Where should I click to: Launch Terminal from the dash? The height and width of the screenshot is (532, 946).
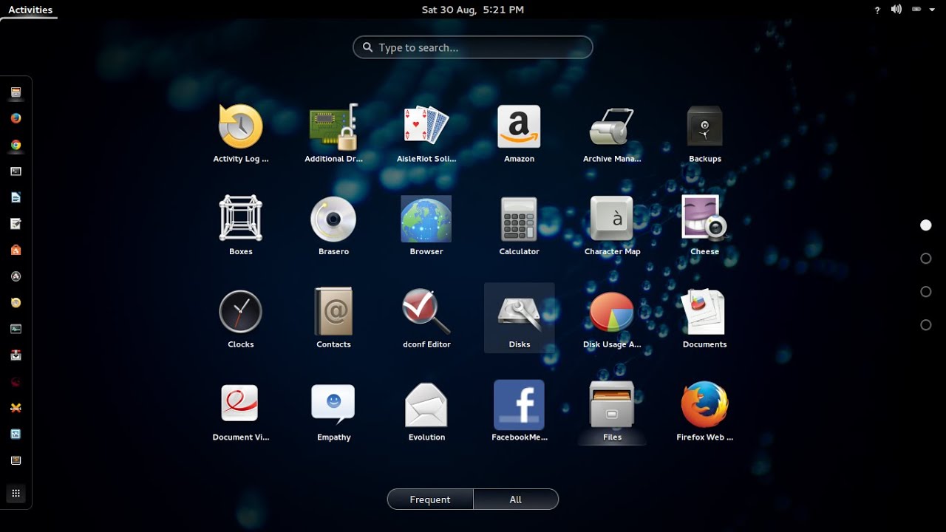[16, 171]
